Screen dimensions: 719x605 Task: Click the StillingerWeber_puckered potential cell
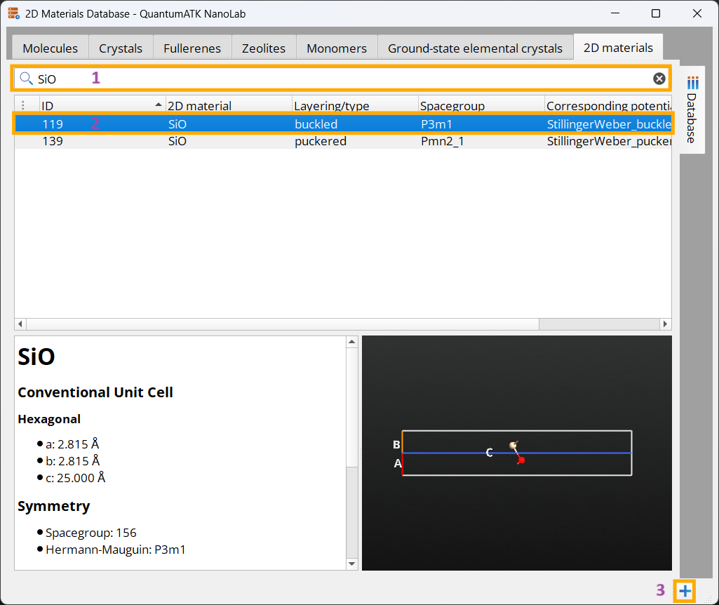tap(608, 141)
